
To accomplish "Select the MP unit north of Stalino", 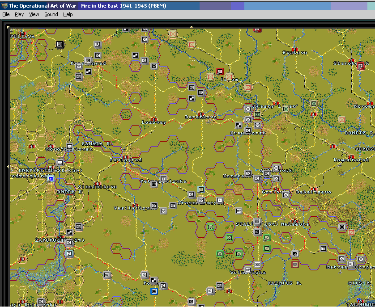I will [239, 211].
